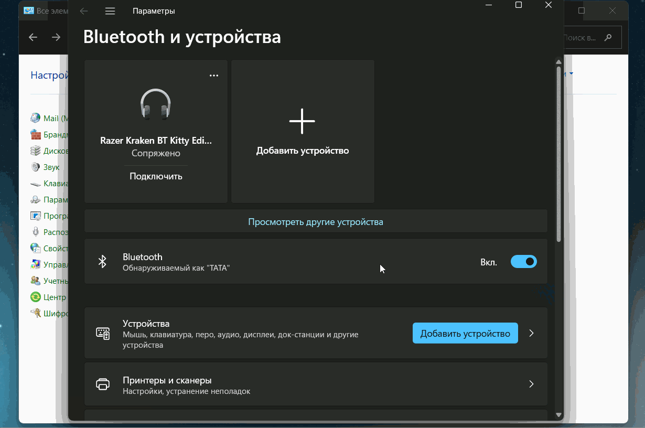645x428 pixels.
Task: Open Просмотреть другие устройства link
Action: click(316, 222)
